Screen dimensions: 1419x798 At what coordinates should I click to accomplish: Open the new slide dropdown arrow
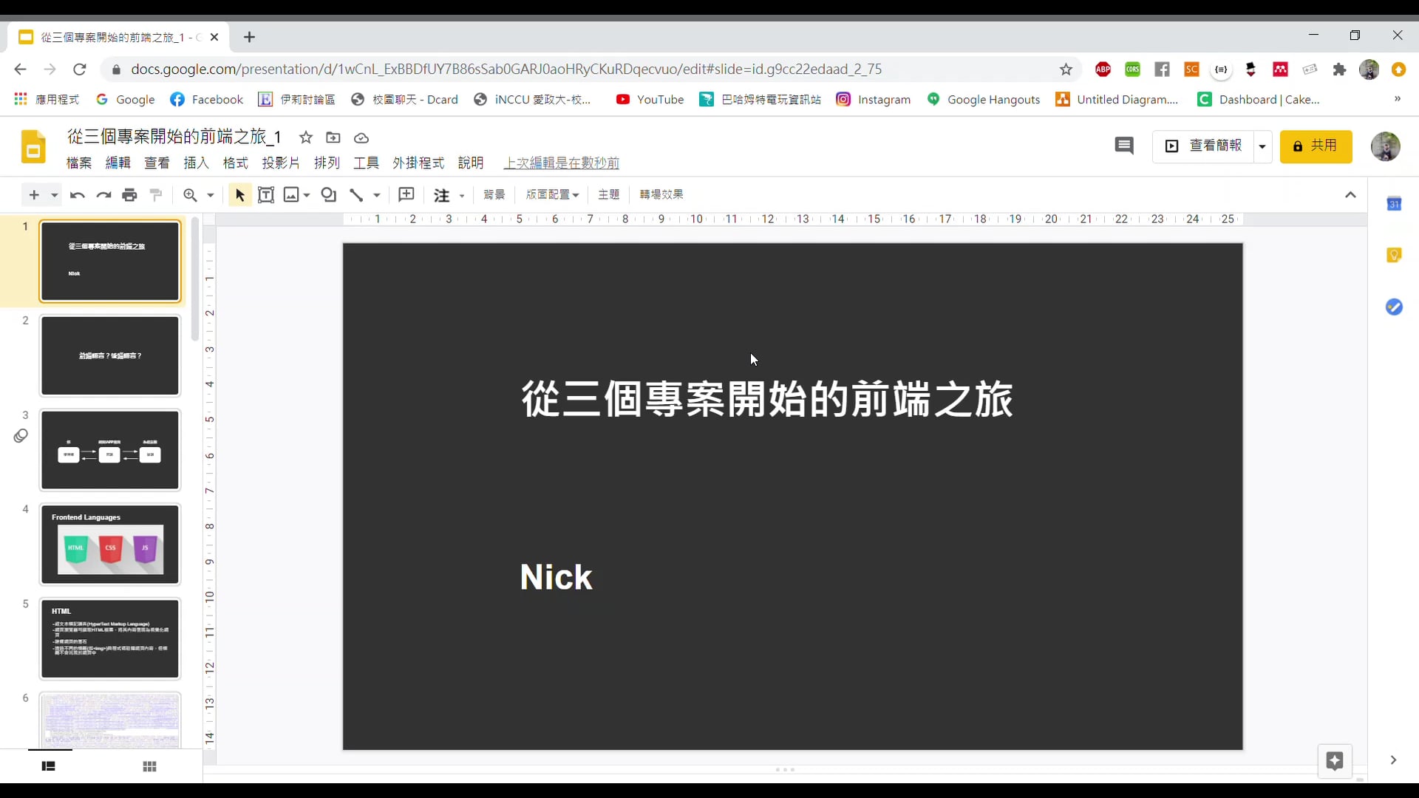click(52, 194)
